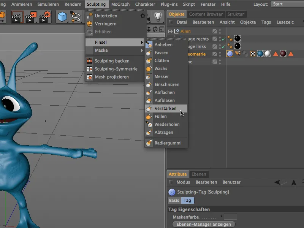
Task: Select the Verstärken brush
Action: coord(166,108)
